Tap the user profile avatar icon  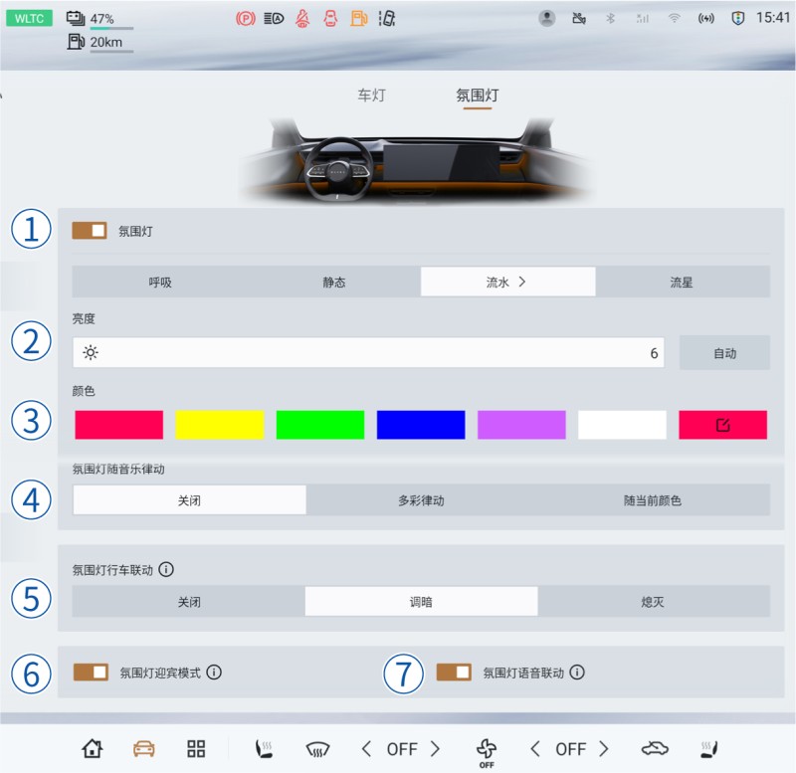coord(546,18)
